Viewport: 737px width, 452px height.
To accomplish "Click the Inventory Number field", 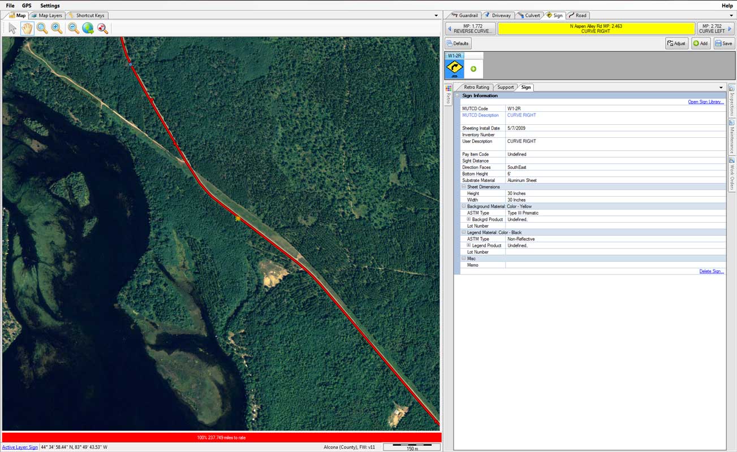I will [615, 135].
